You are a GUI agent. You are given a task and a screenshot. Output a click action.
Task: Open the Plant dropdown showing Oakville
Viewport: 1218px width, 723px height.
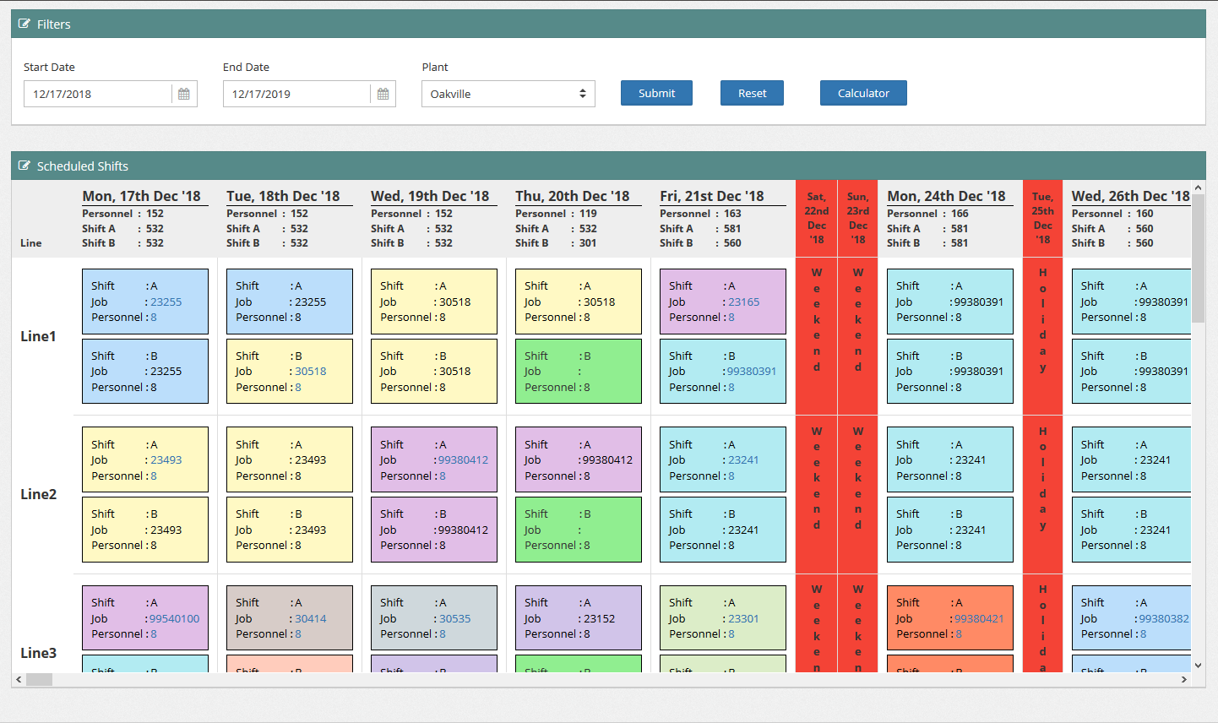point(508,94)
